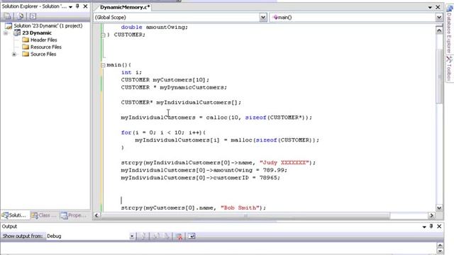Open the (Global Scope) dropdown
454x255 pixels.
pyautogui.click(x=263, y=17)
